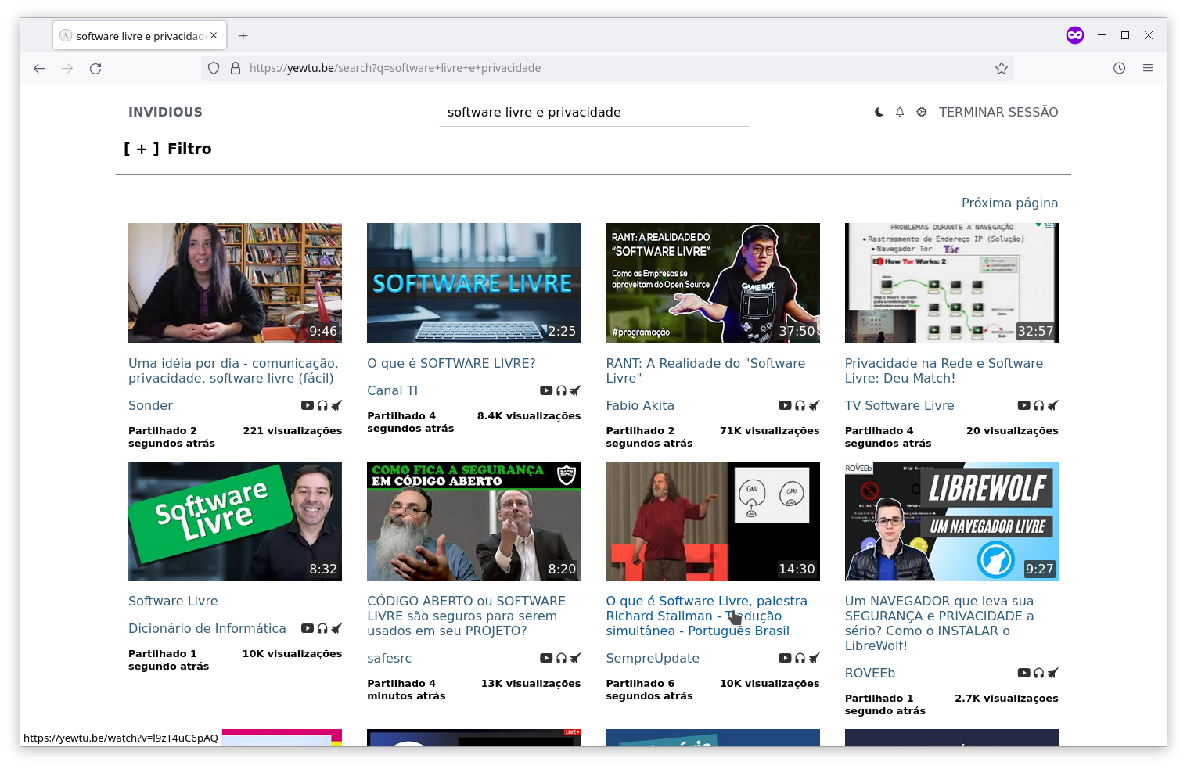The image size is (1187, 769).
Task: Play the 32:57 Tor slide thumbnail
Action: coord(951,283)
